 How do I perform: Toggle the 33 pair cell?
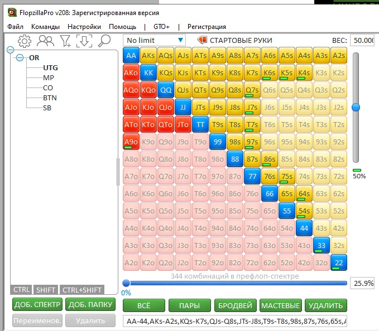(x=322, y=245)
